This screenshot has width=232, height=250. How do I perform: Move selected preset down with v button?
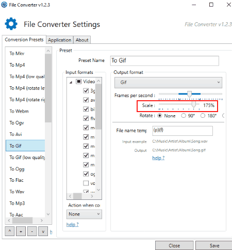43,231
